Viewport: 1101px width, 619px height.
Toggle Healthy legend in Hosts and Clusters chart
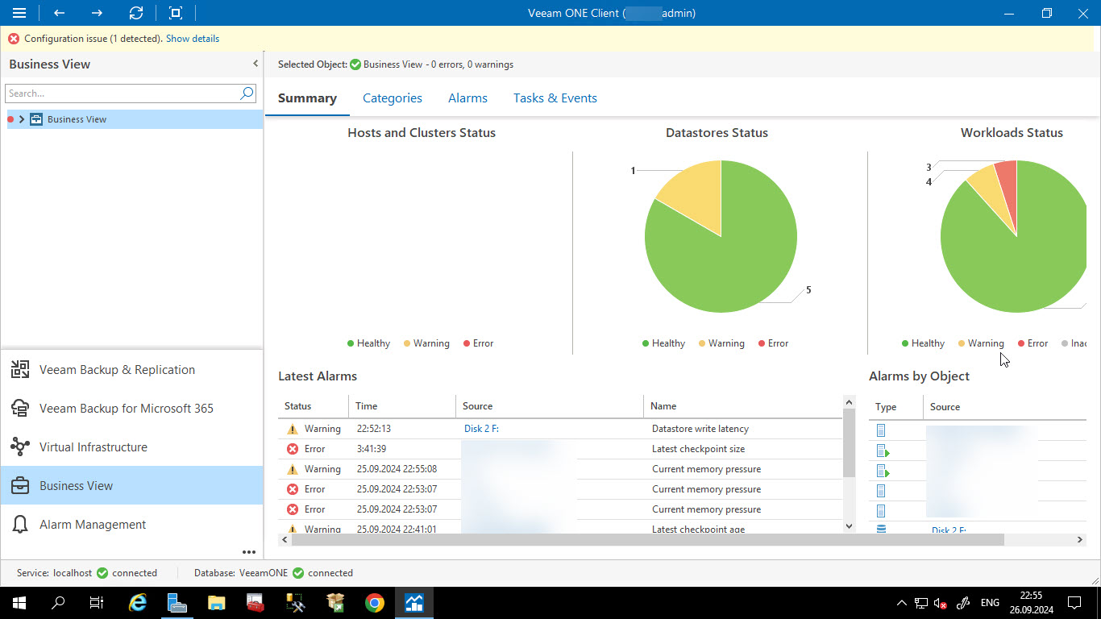coord(368,343)
